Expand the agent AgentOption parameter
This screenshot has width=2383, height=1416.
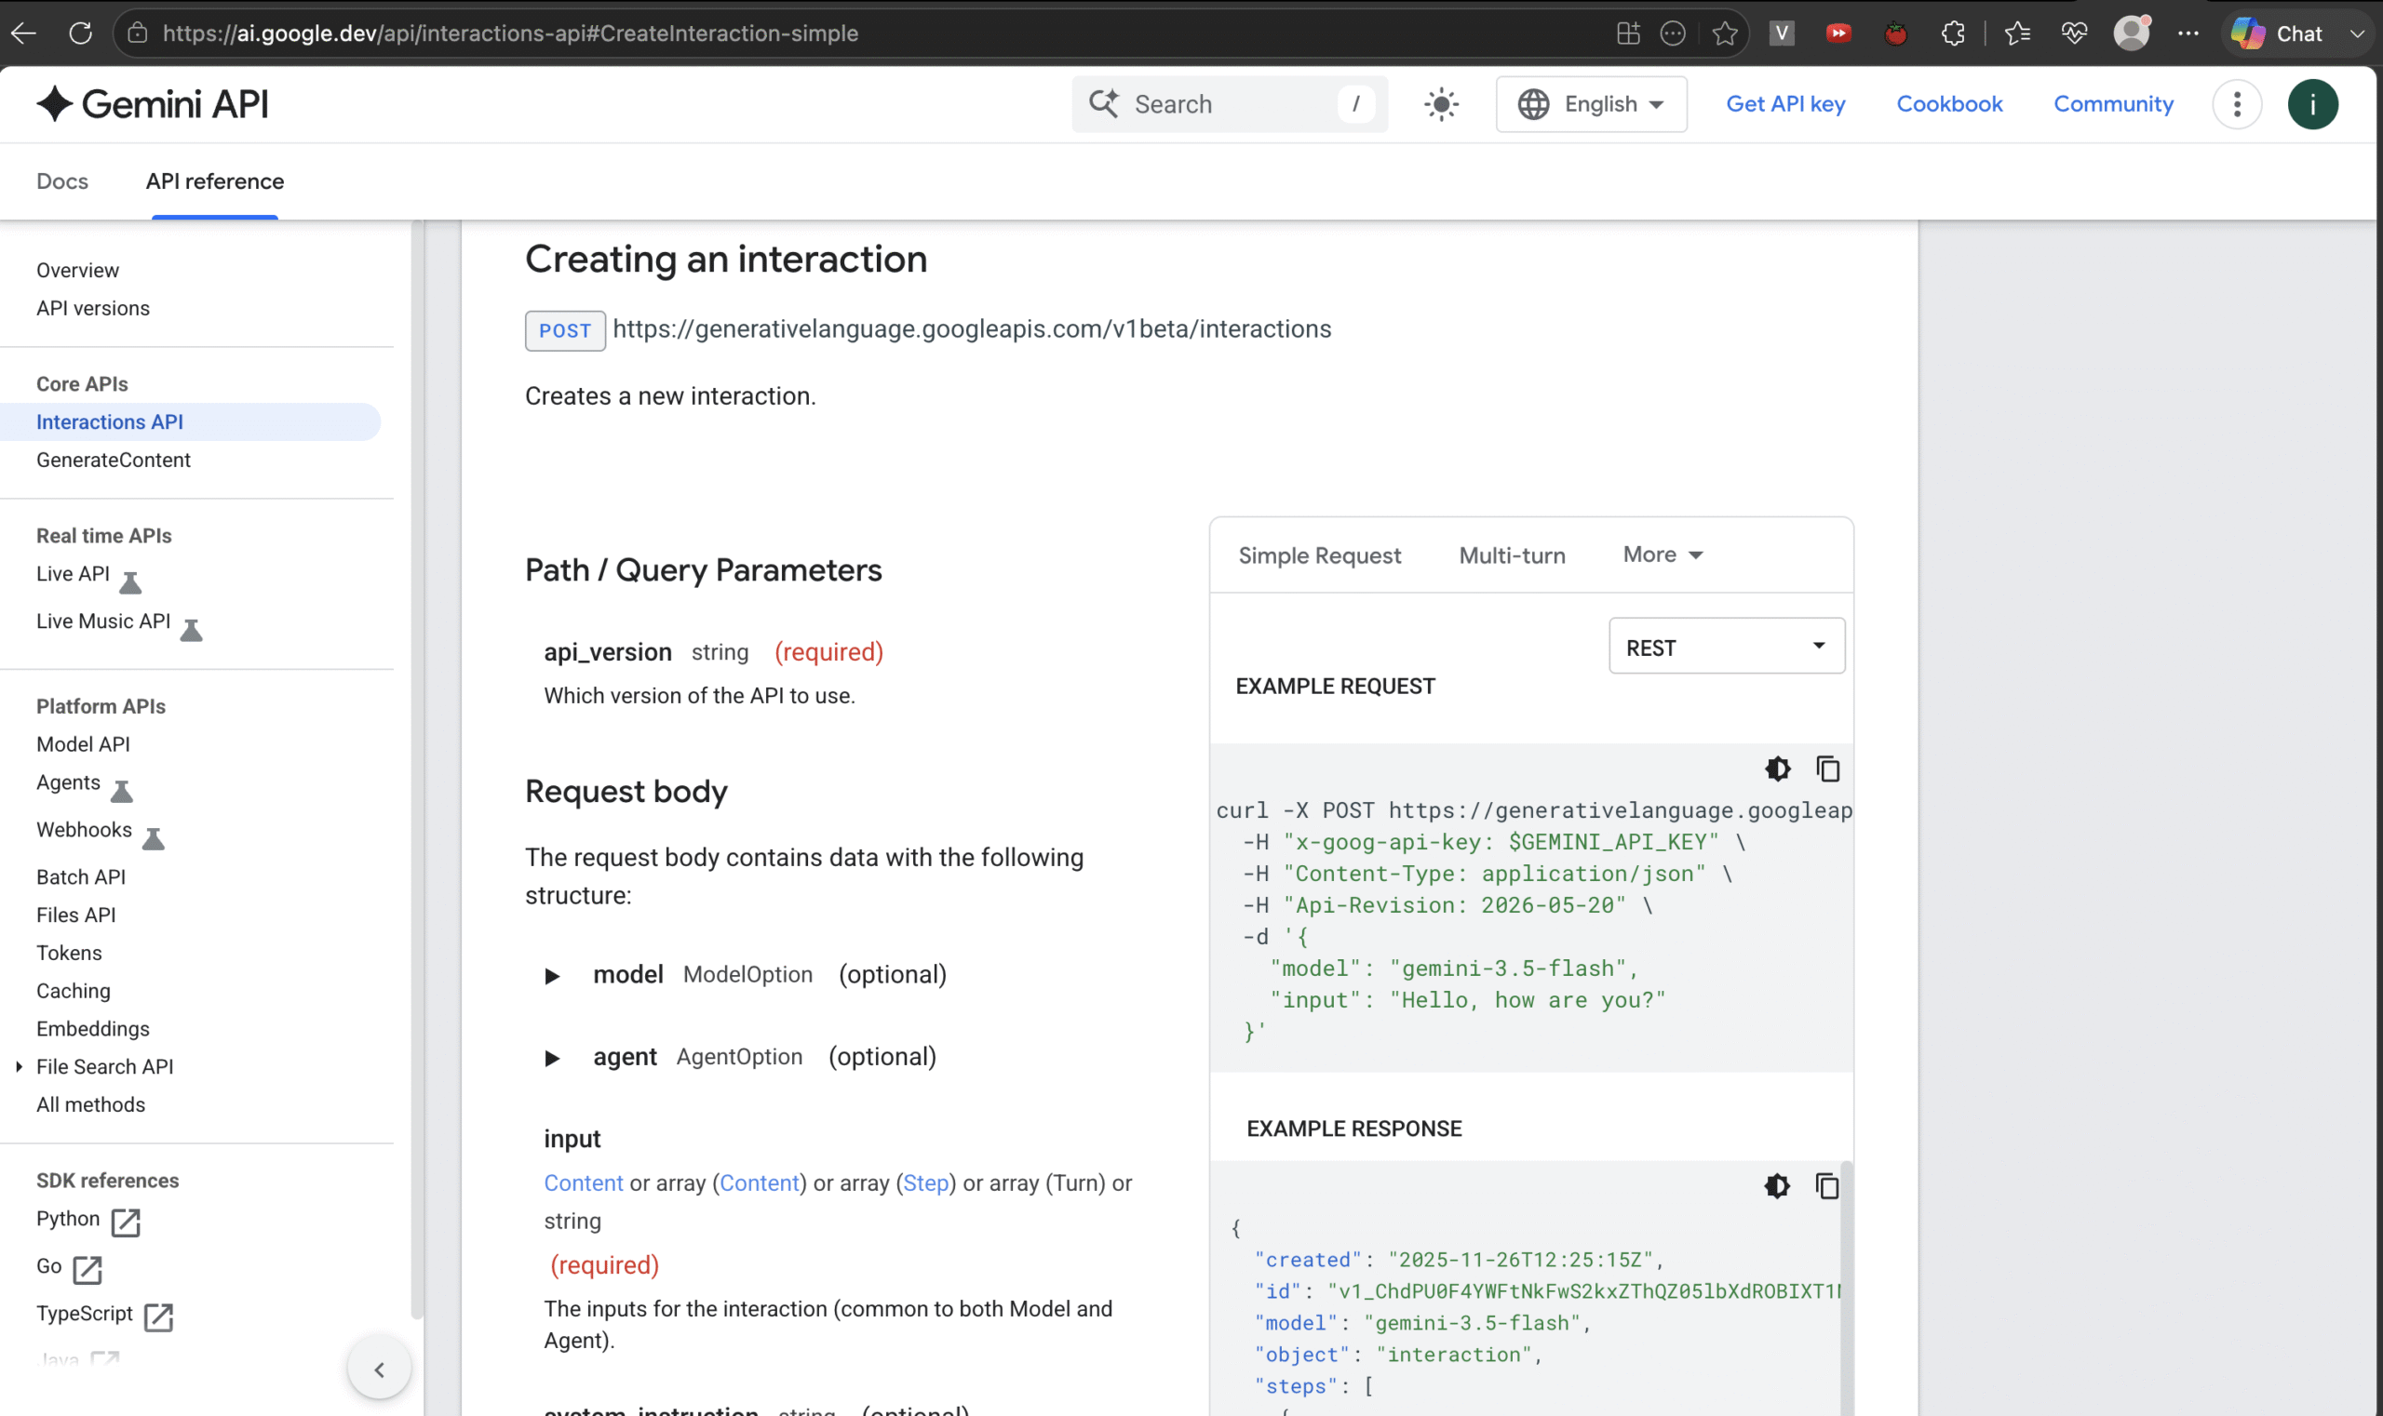coord(552,1058)
